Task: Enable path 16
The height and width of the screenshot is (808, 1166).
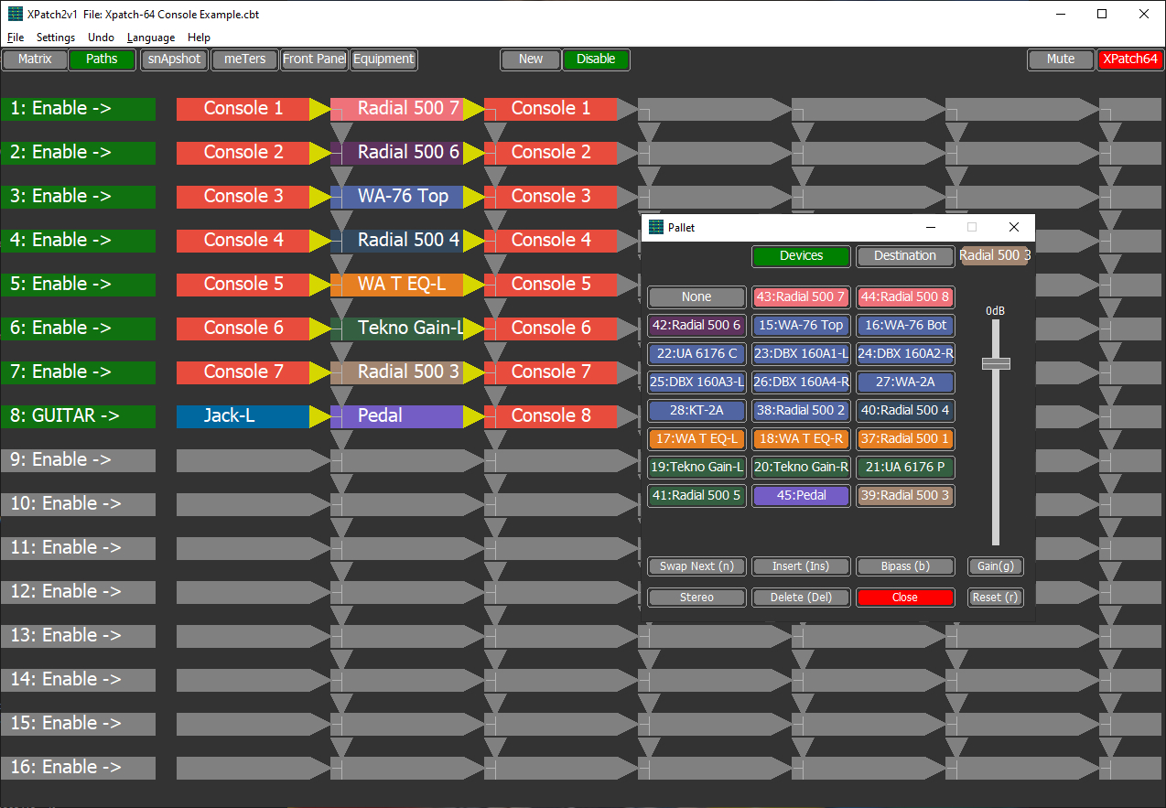Action: click(78, 768)
